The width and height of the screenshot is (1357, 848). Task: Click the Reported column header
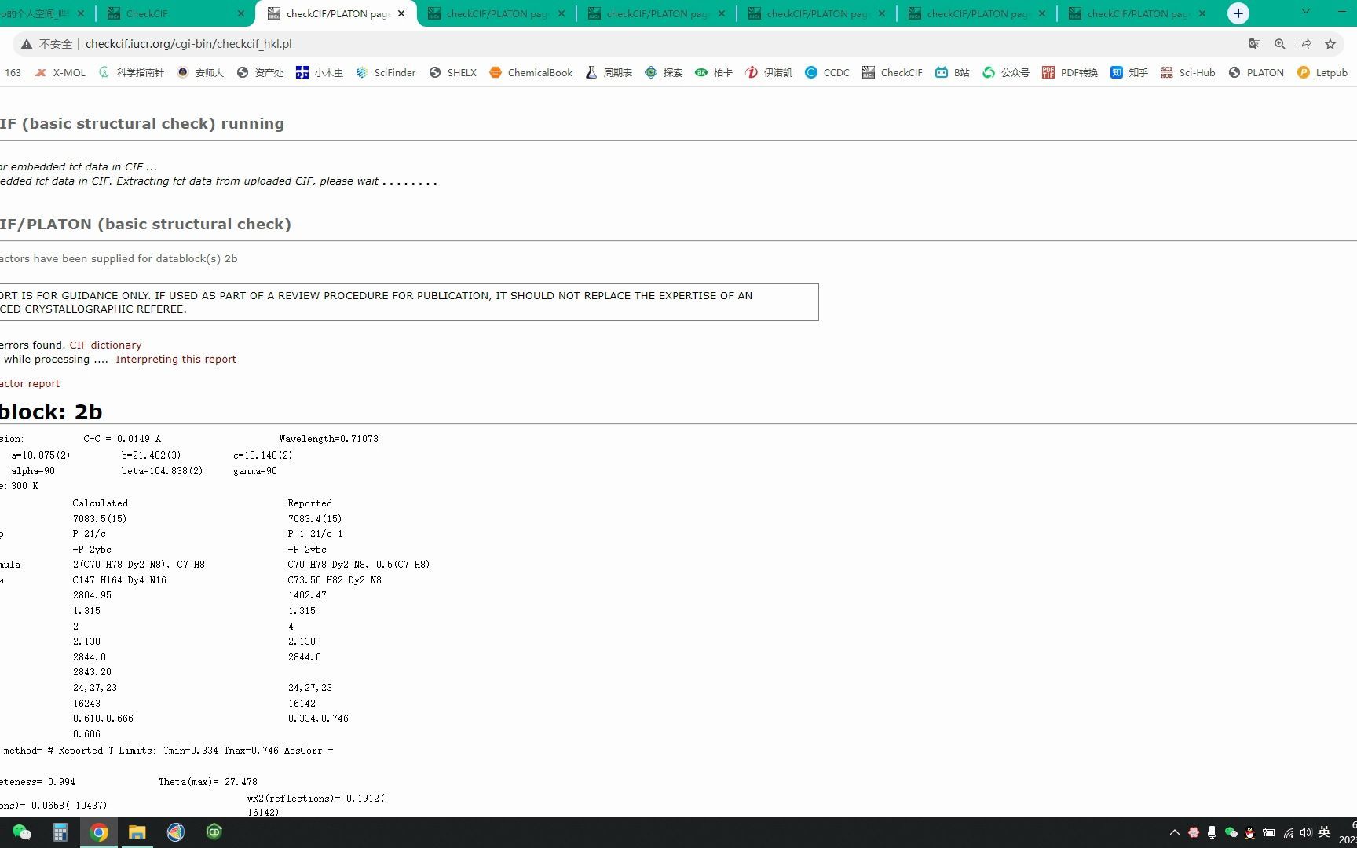tap(310, 503)
